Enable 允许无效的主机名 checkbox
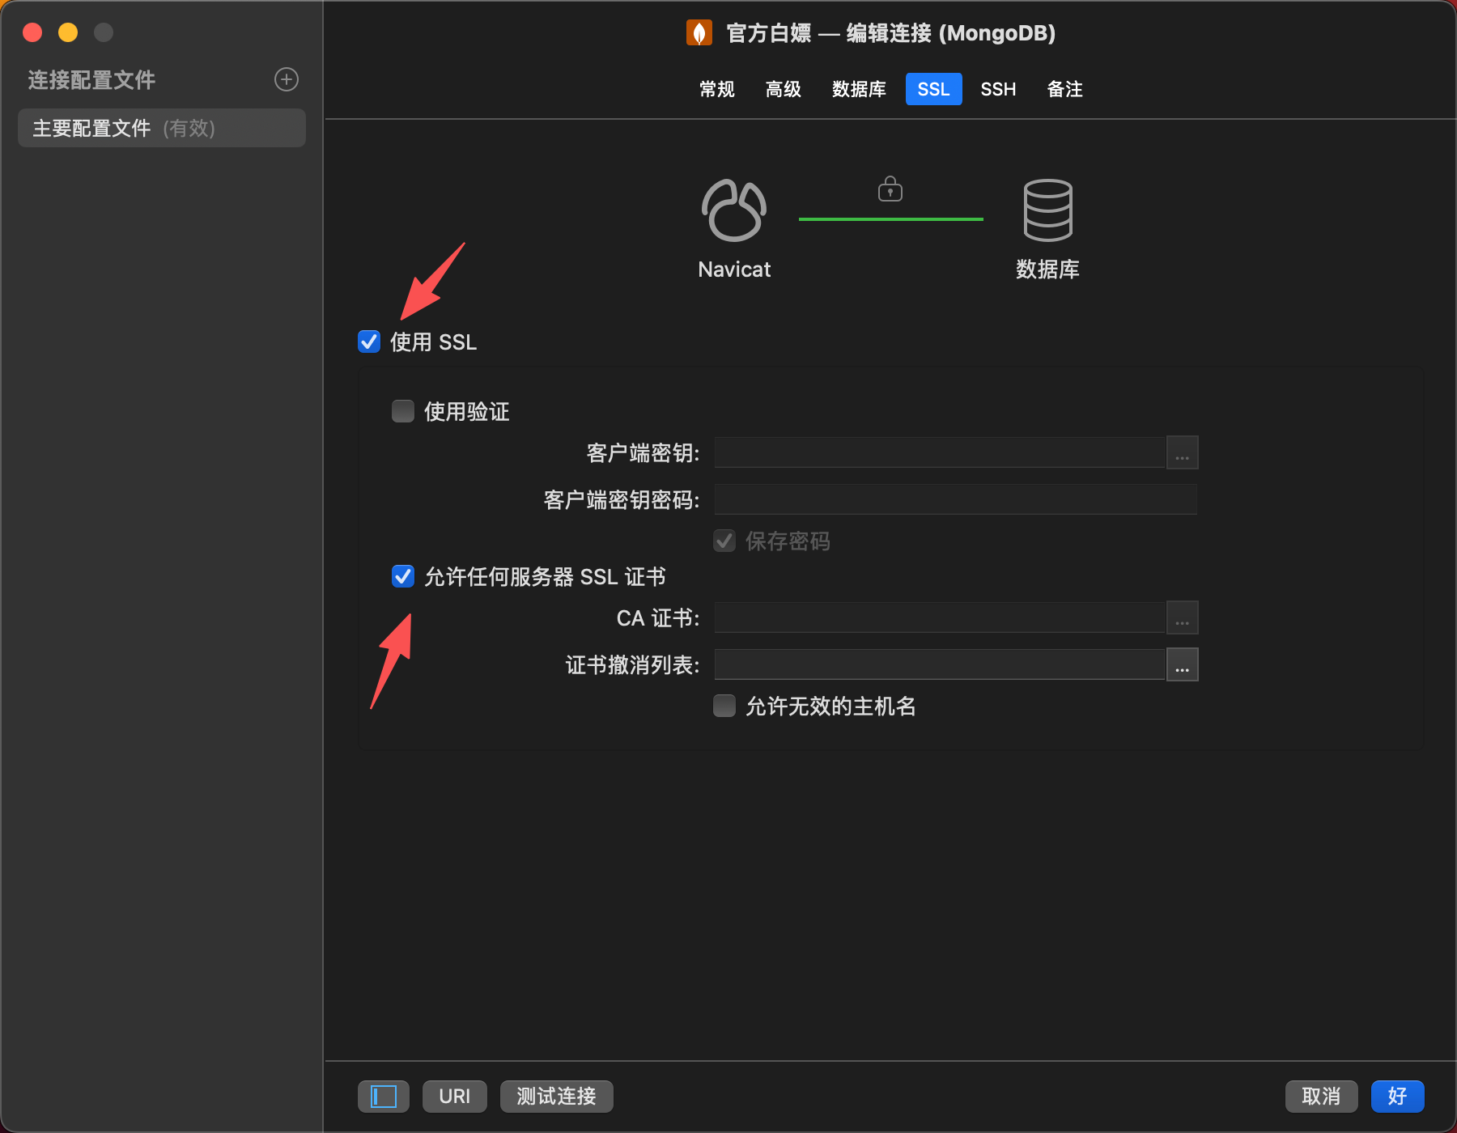Image resolution: width=1457 pixels, height=1133 pixels. (724, 706)
